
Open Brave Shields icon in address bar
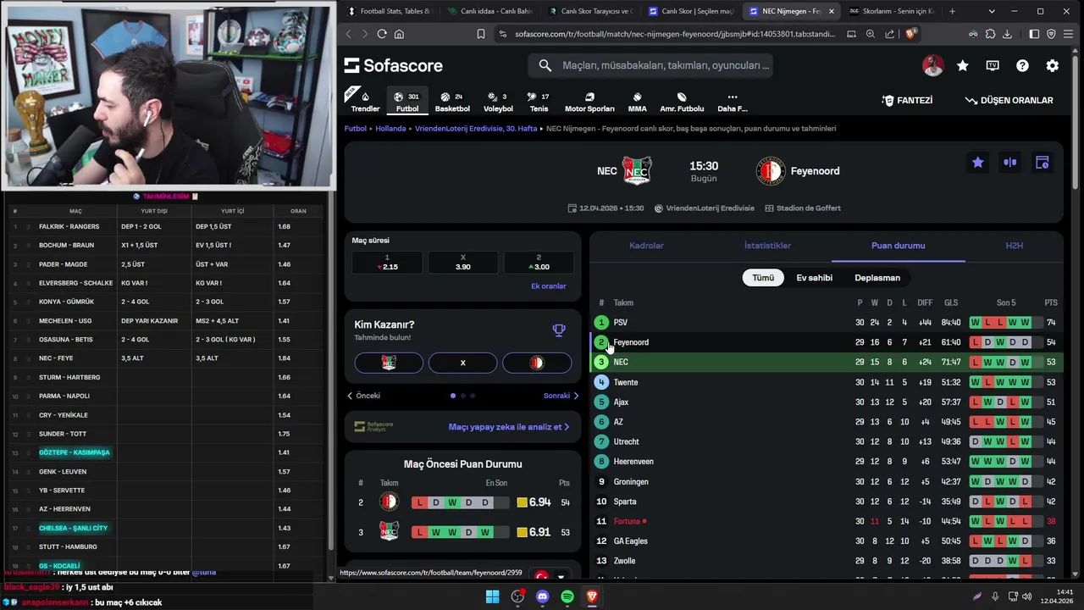click(x=910, y=34)
